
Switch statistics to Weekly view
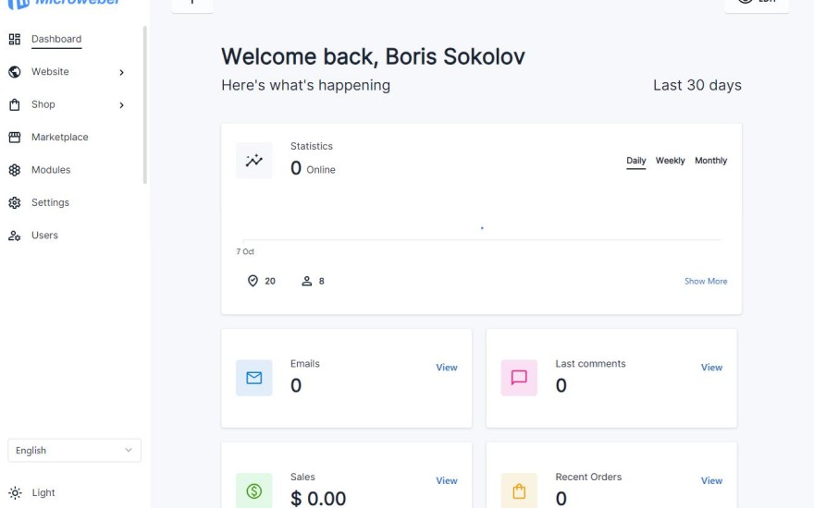[x=671, y=161]
